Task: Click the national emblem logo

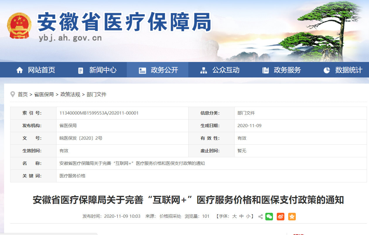Action: (19, 26)
